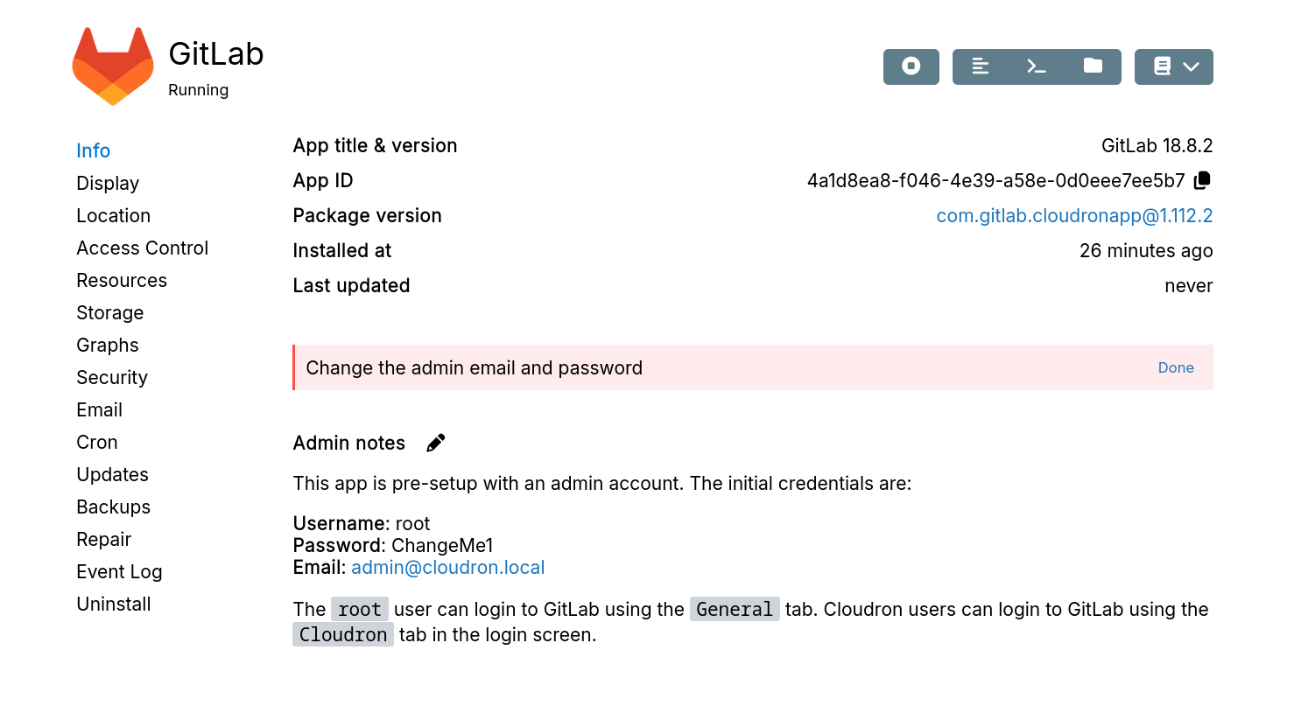
Task: Edit admin notes with the pencil icon
Action: (435, 444)
